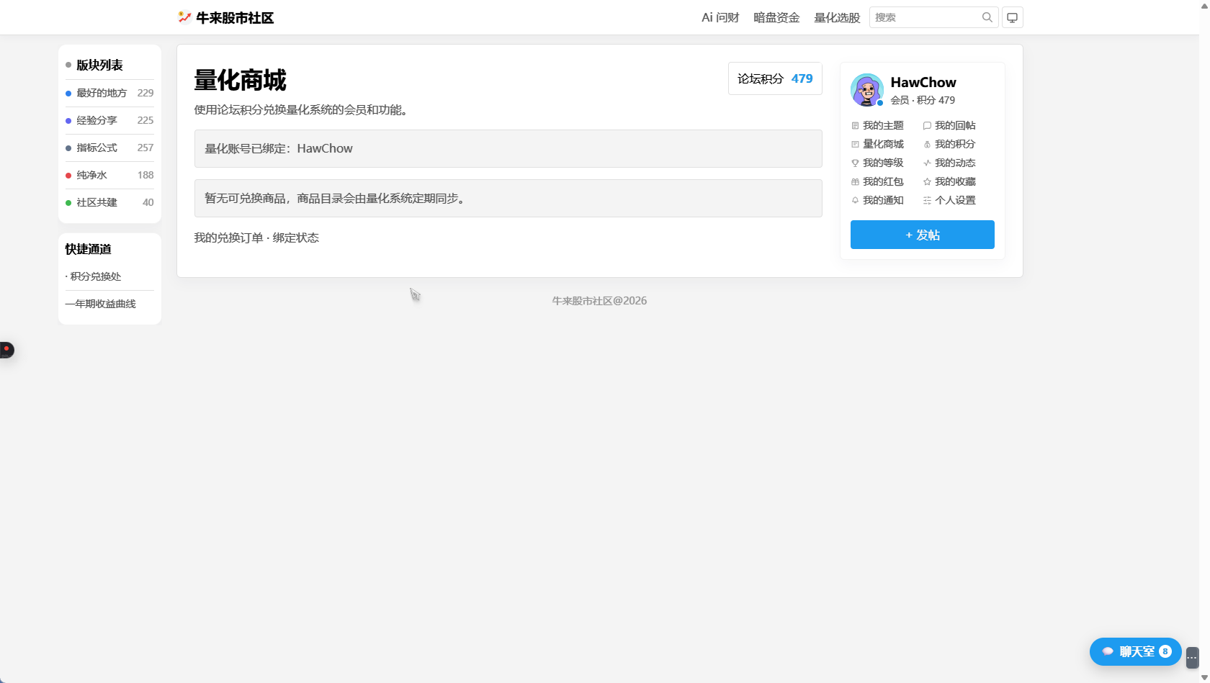This screenshot has width=1210, height=683.
Task: Toggle the display theme monitor icon
Action: click(1012, 17)
